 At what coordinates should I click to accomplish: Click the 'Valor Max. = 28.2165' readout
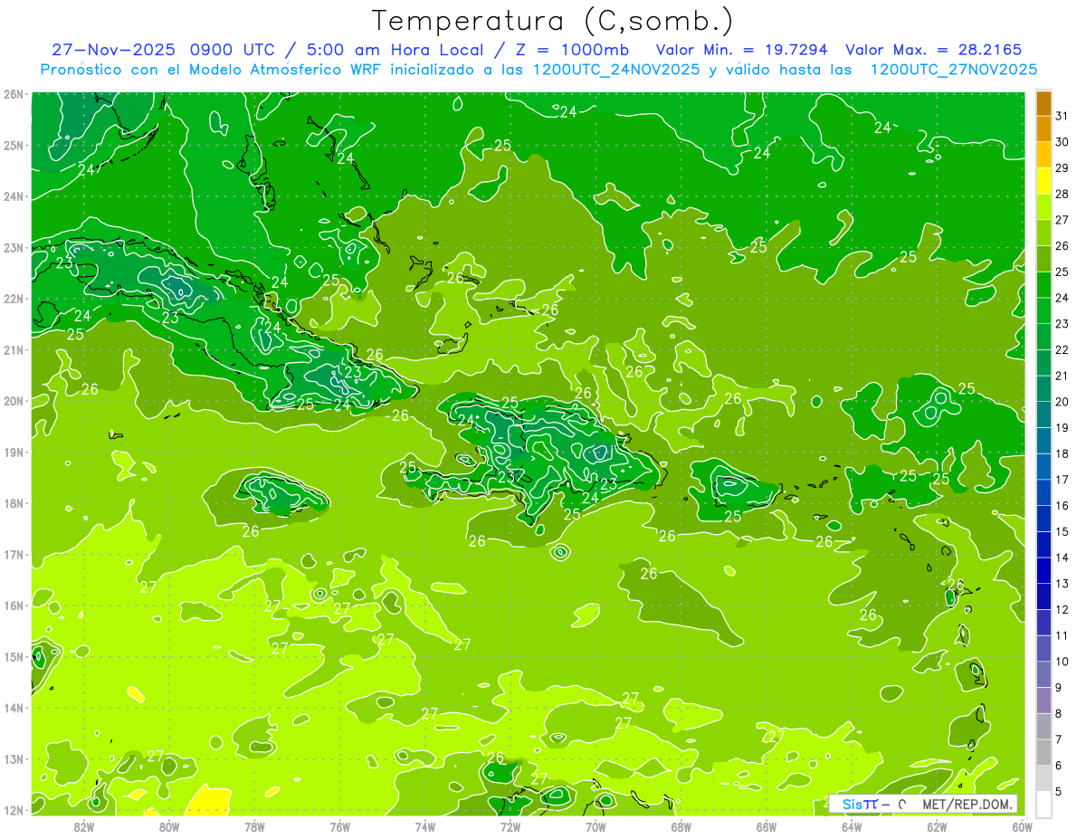click(934, 50)
